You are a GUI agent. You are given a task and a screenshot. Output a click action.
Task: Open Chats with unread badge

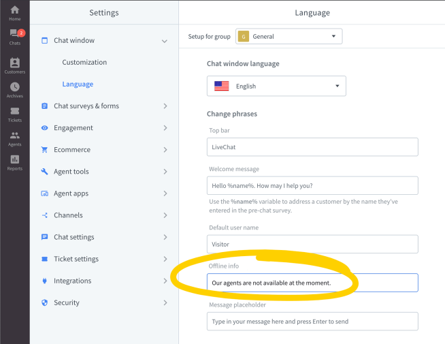point(14,35)
